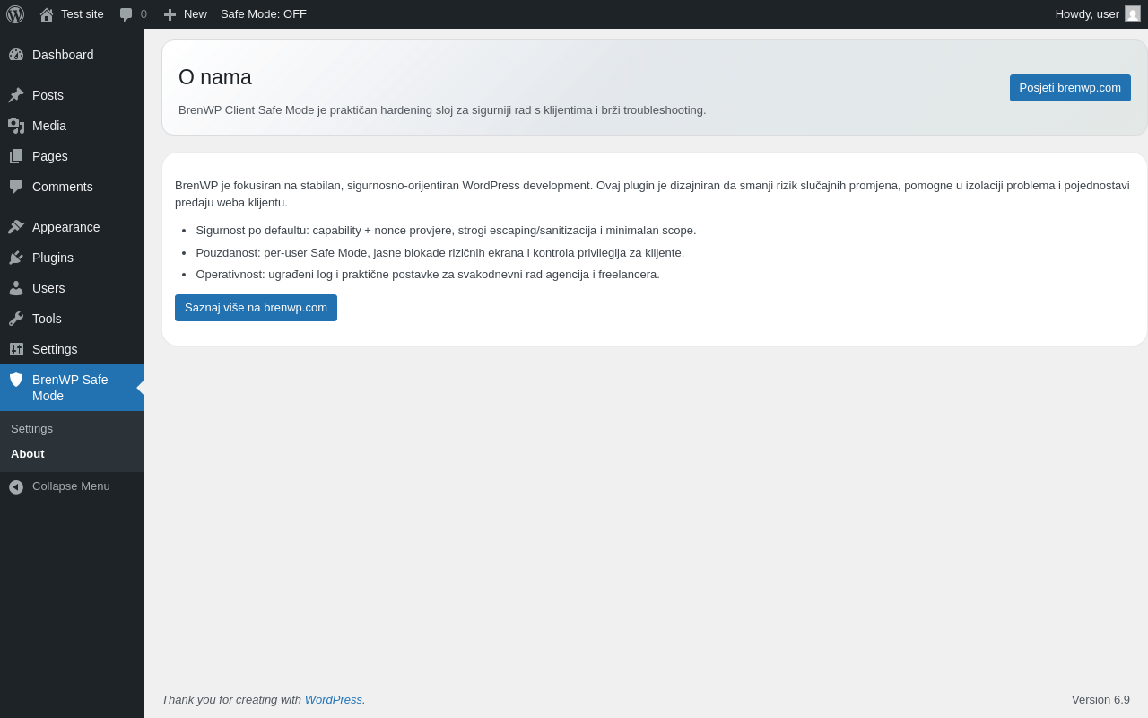Screen dimensions: 1148x718
Task: Open the WordPress footer link
Action: click(x=334, y=700)
